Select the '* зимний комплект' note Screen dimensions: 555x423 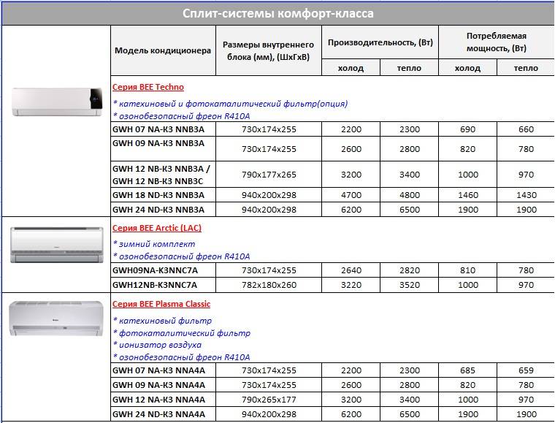(x=154, y=244)
